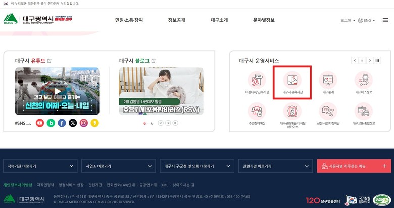Open 대구시 유휴재산 service icon
The height and width of the screenshot is (208, 394).
[292, 83]
